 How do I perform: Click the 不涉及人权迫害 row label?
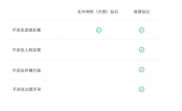coord(26,50)
